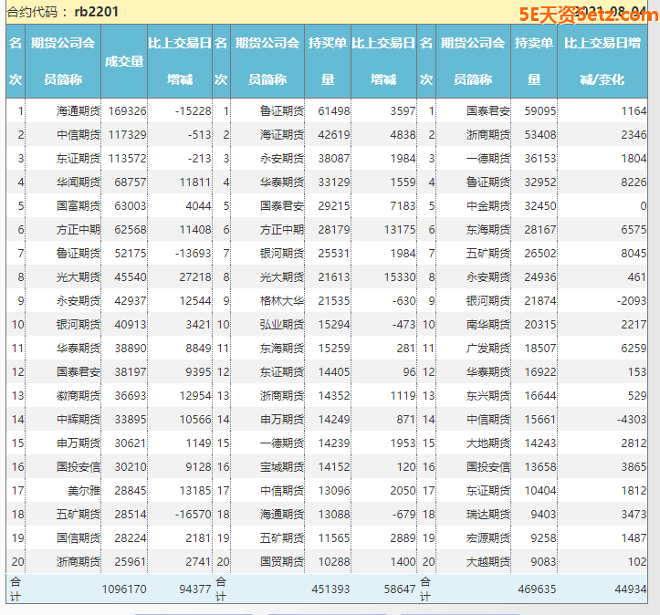Click 宝城期货 member name
This screenshot has width=660, height=615.
coord(281,467)
